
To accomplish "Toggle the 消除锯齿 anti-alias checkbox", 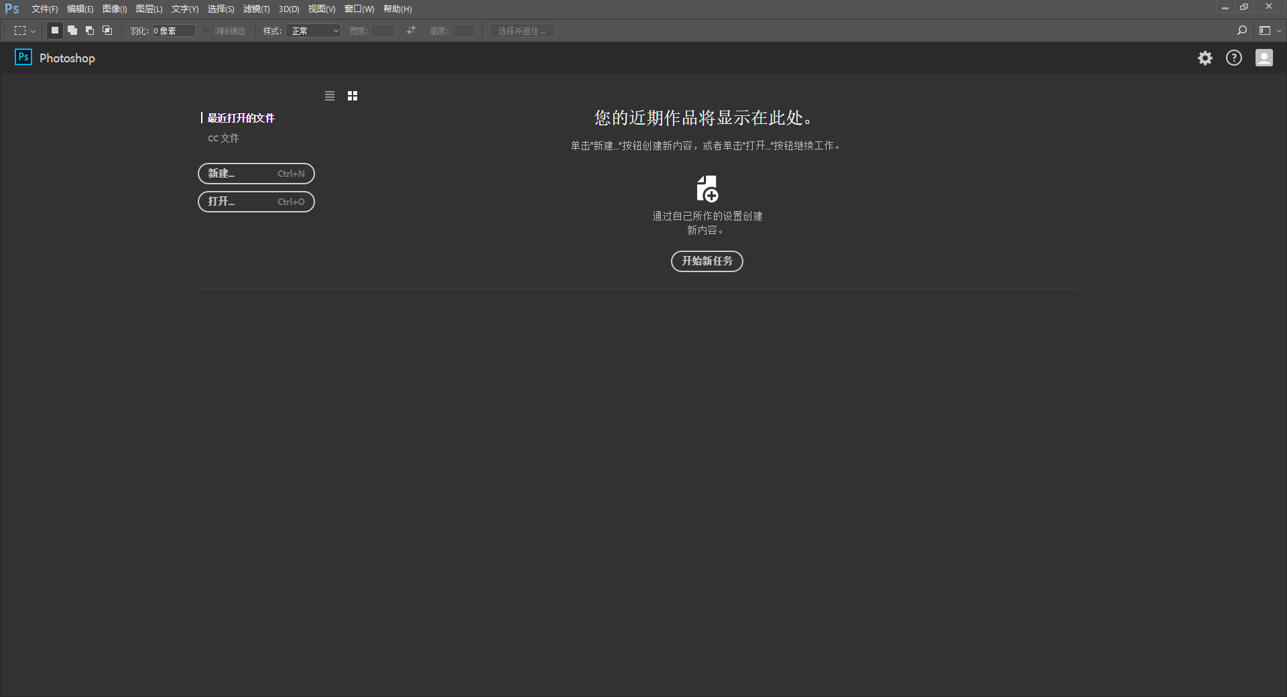I will click(206, 31).
